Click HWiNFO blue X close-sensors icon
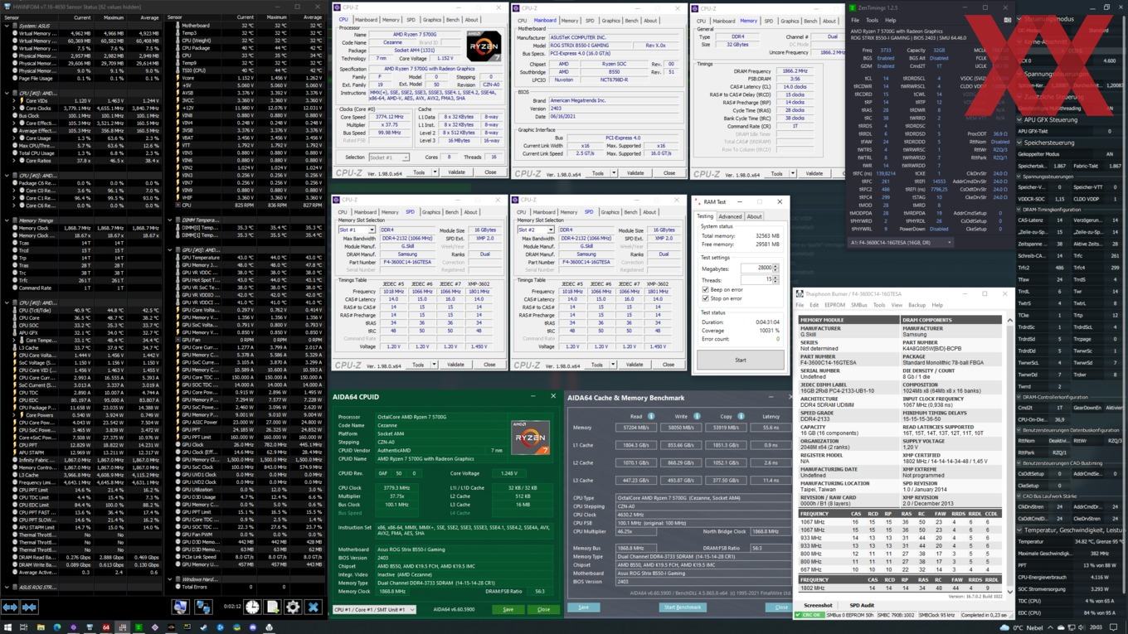Image resolution: width=1128 pixels, height=634 pixels. tap(314, 607)
